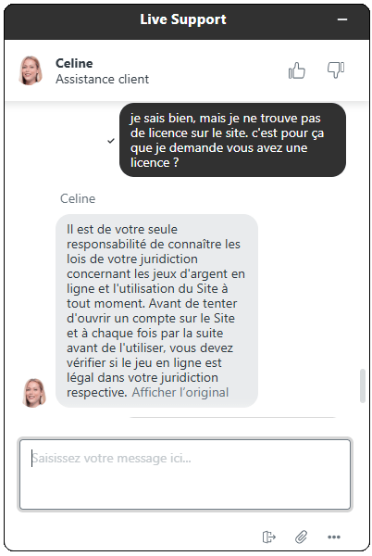Click the agent name Celine in header
This screenshot has width=372, height=556.
[x=74, y=63]
